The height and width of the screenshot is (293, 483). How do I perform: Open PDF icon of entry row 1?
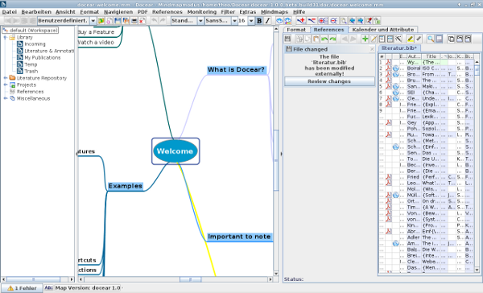tap(389, 62)
